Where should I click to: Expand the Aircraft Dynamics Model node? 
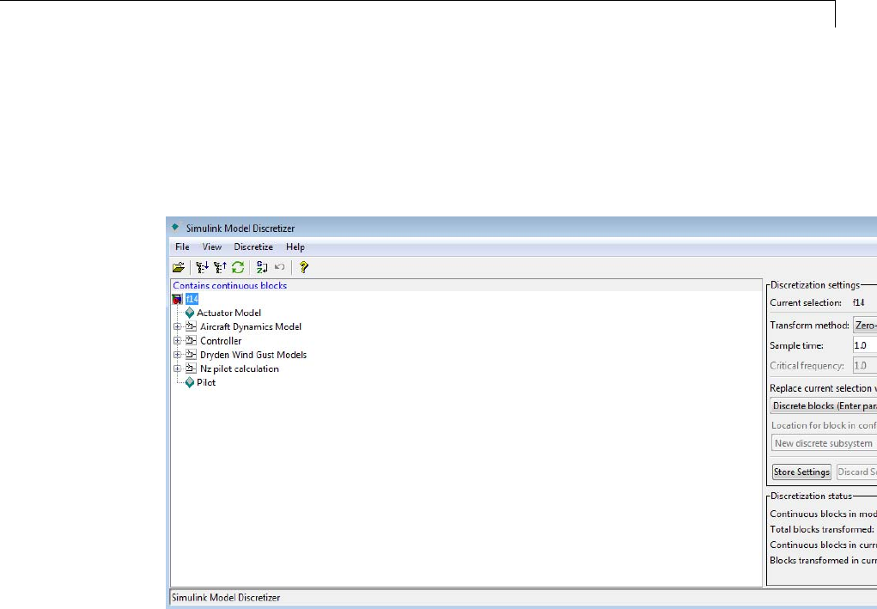[177, 326]
